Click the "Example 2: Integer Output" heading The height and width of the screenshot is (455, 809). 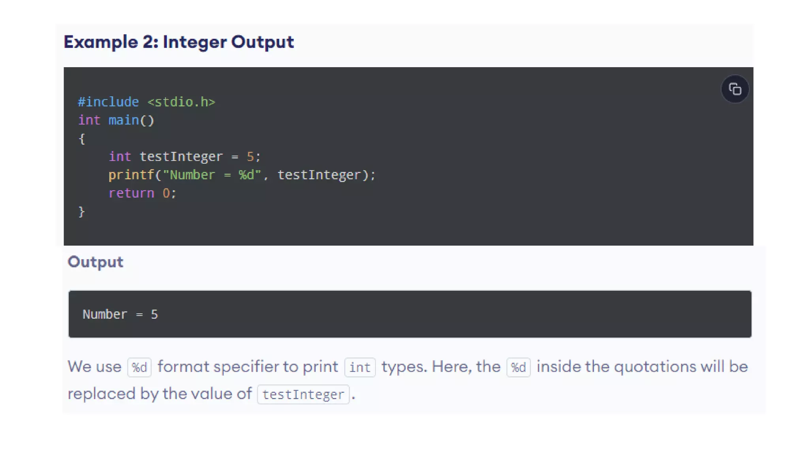click(x=179, y=42)
